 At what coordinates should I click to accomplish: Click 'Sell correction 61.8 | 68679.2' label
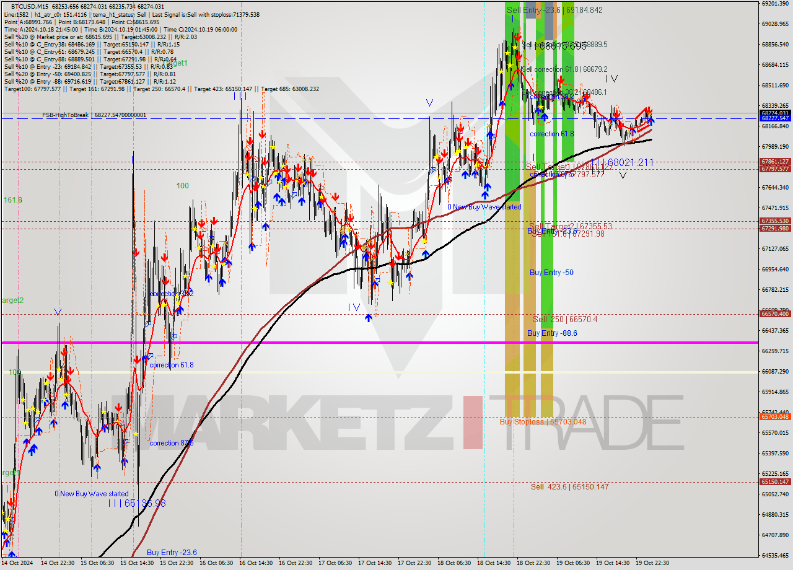pos(564,69)
